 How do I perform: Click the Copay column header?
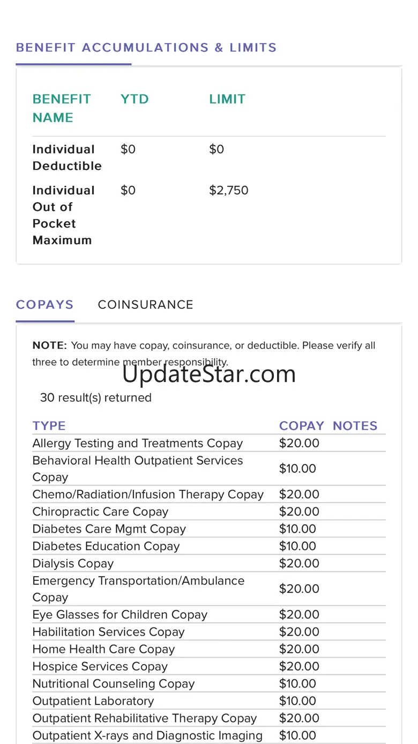point(301,426)
